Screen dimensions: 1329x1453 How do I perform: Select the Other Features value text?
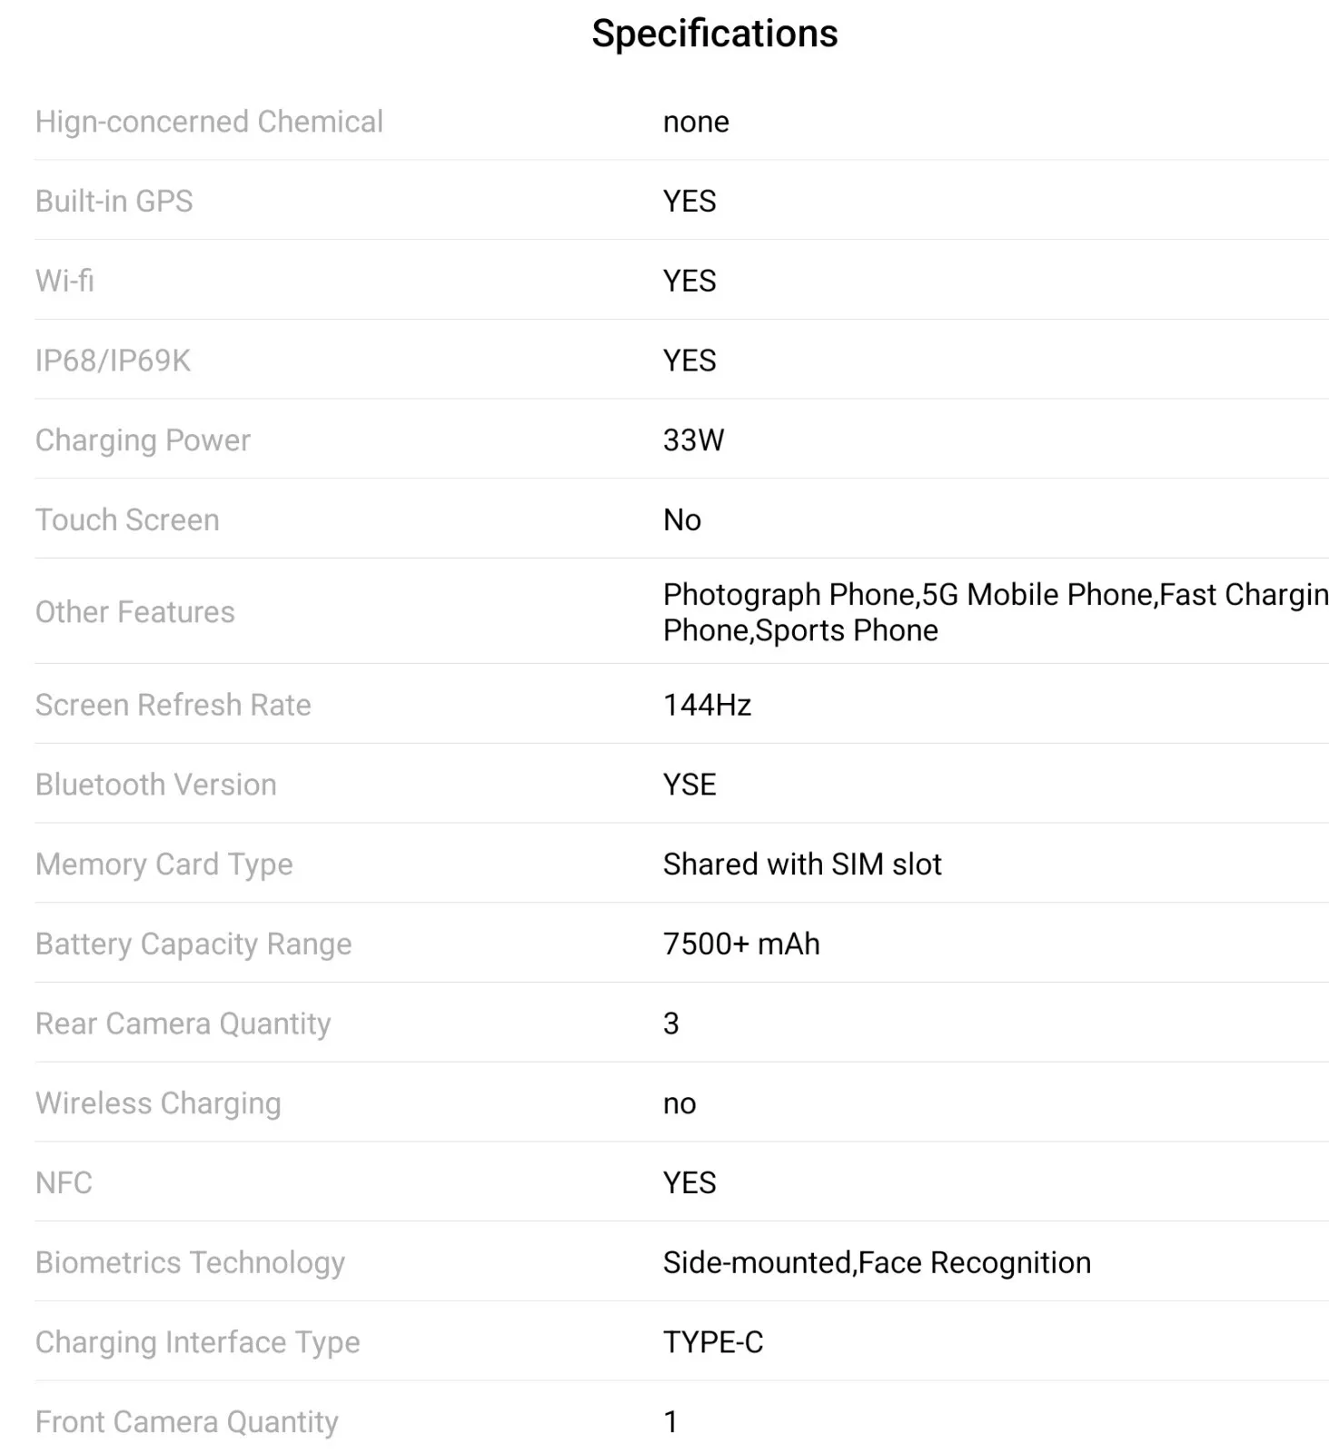pyautogui.click(x=996, y=612)
